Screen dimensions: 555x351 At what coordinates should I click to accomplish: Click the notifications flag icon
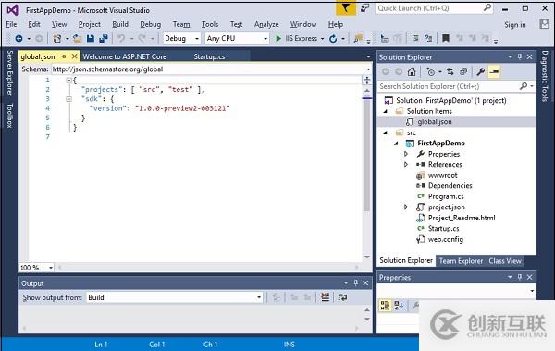point(345,8)
